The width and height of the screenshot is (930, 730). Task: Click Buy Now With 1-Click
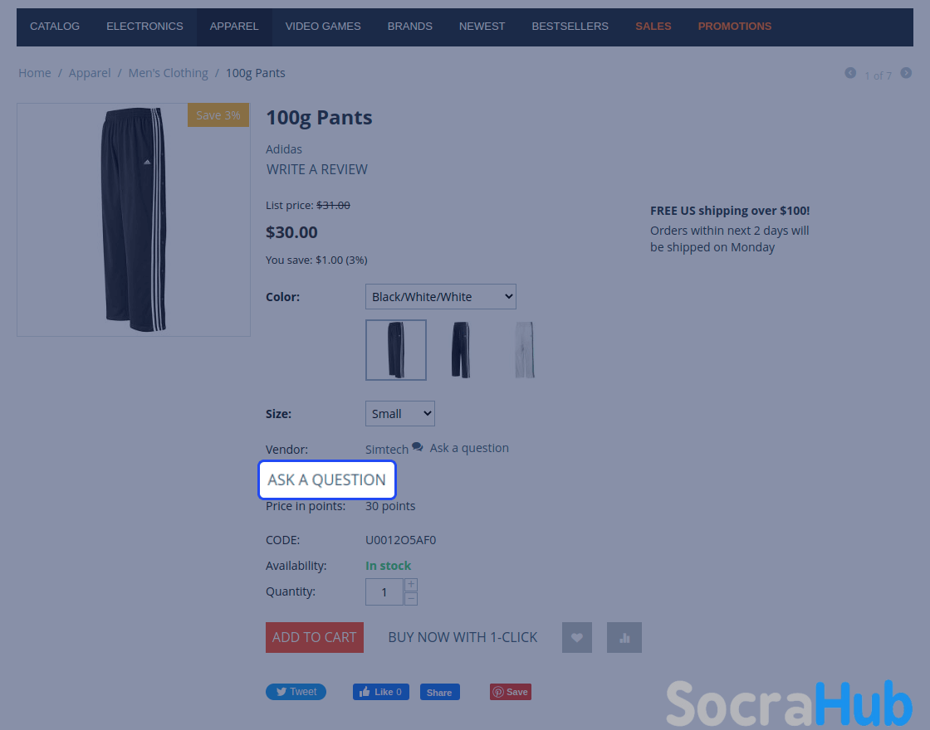[463, 638]
